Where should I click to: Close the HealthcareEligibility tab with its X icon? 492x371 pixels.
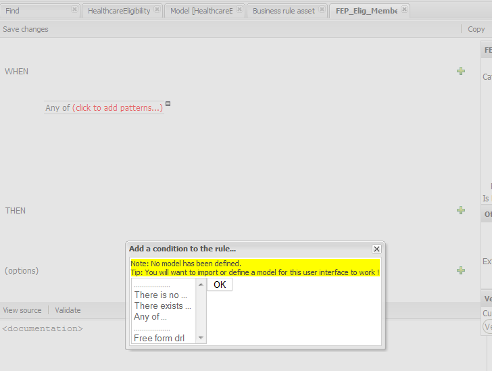(x=157, y=9)
